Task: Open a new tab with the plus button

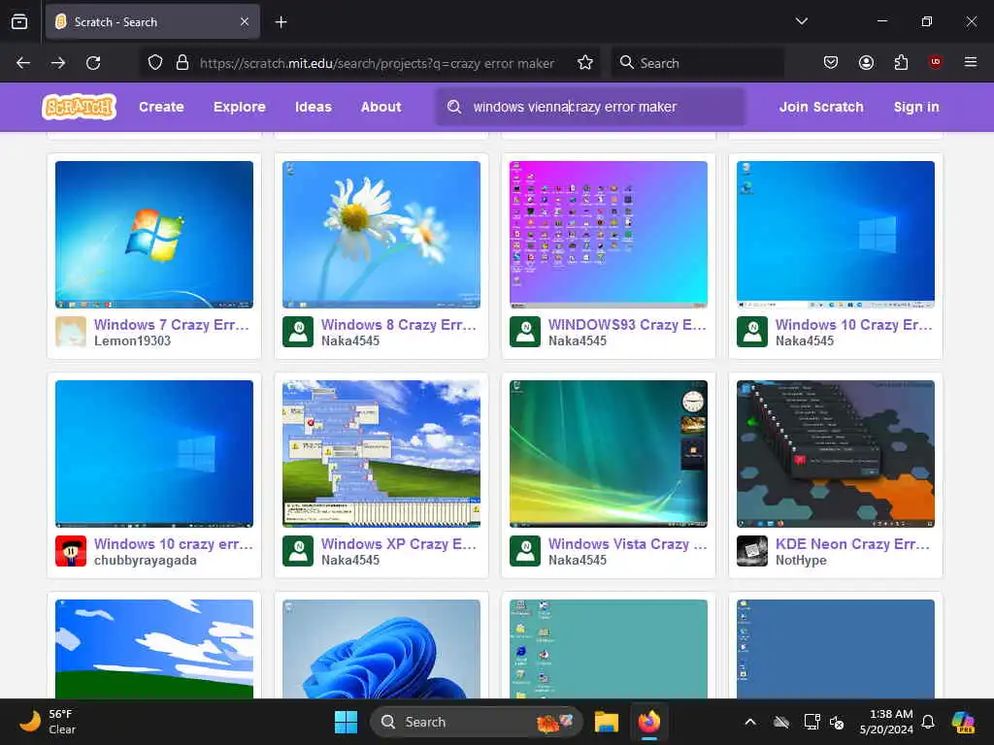Action: point(281,22)
